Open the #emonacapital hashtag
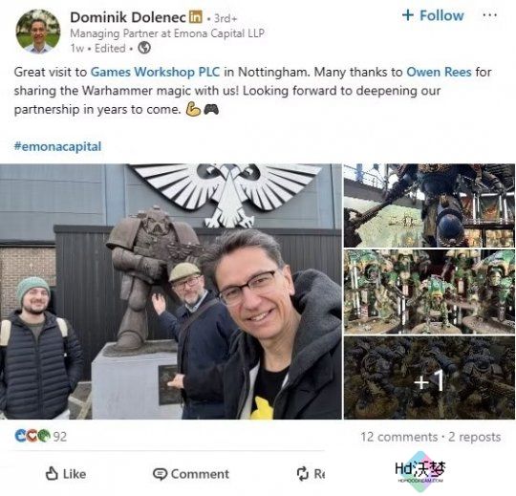 pos(57,146)
